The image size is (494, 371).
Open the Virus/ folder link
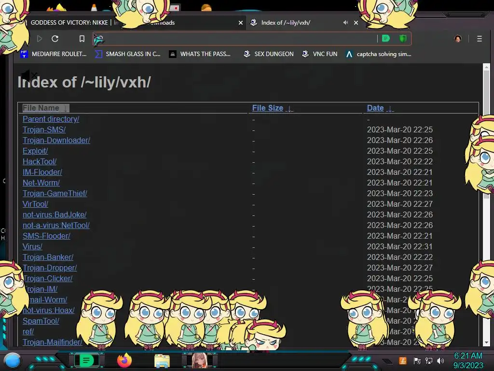32,247
